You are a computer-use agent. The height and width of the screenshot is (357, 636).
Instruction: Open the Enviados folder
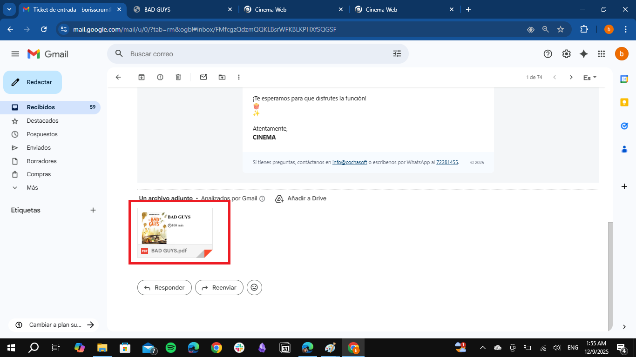[39, 148]
